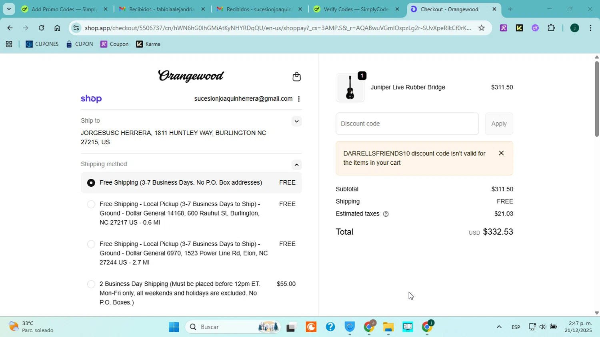
Task: Open account options three-dot menu beside email
Action: point(299,99)
